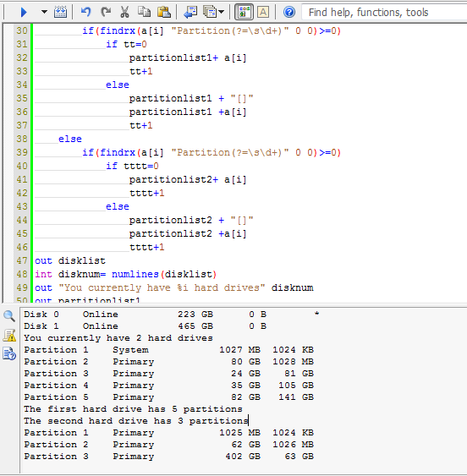
Task: Click the Find help, functions, tools field
Action: (384, 13)
